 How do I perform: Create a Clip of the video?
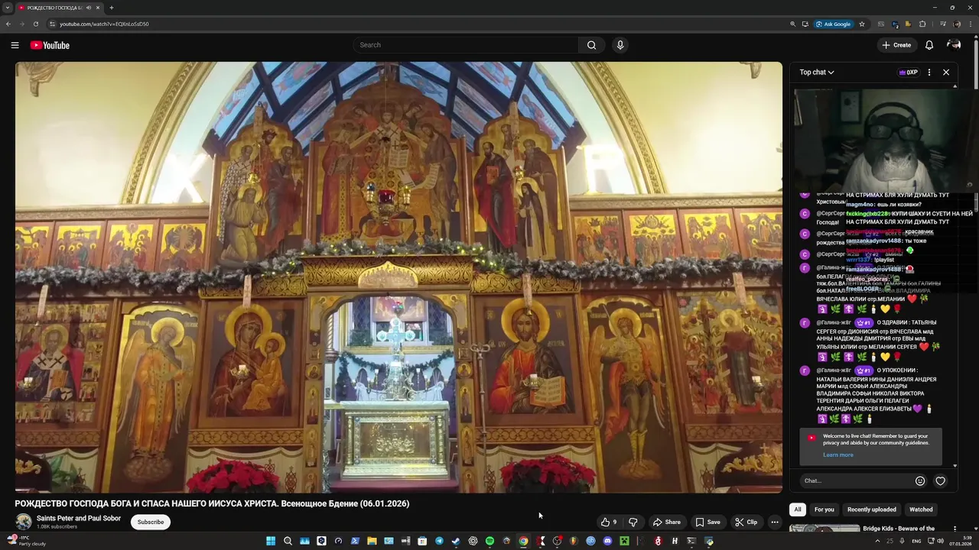[746, 522]
